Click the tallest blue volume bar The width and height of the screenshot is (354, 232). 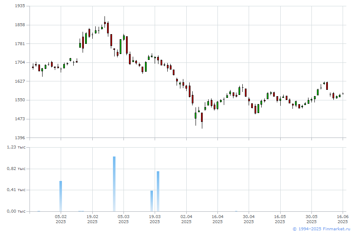click(x=114, y=184)
